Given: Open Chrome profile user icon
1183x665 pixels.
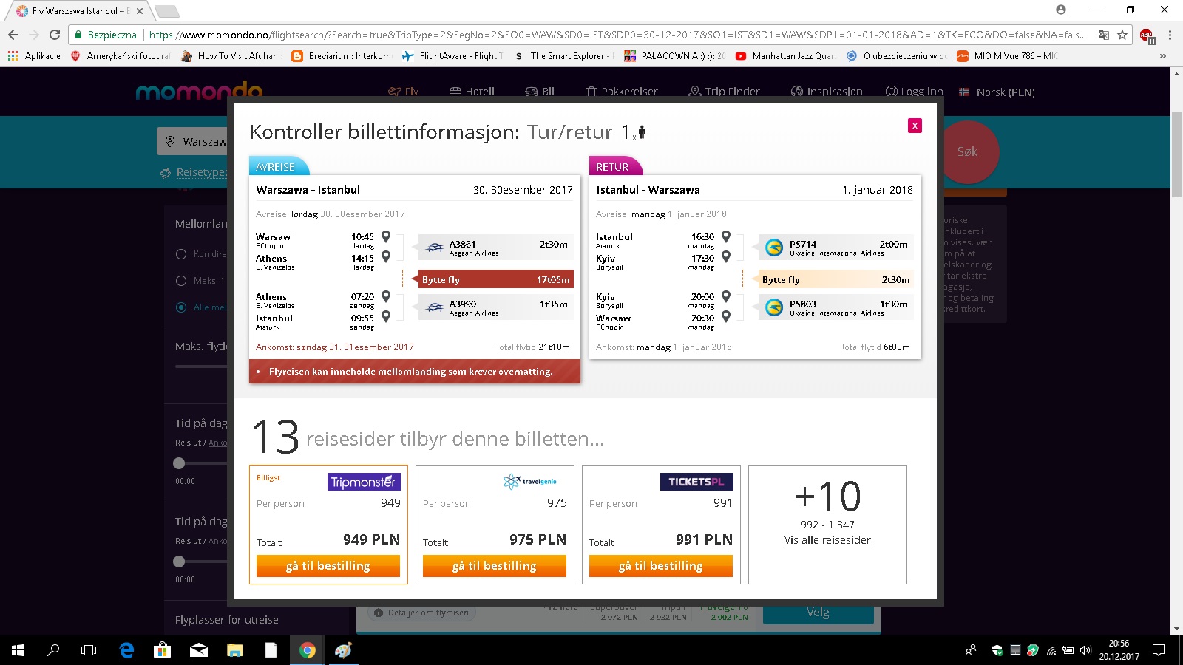Looking at the screenshot, I should click(1061, 10).
